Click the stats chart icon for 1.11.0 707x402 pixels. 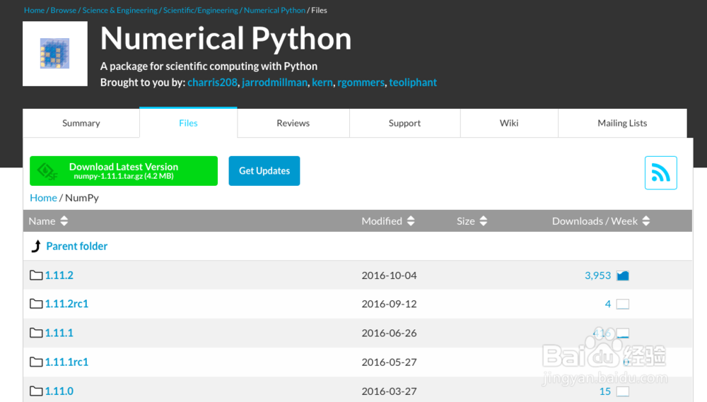click(x=623, y=391)
